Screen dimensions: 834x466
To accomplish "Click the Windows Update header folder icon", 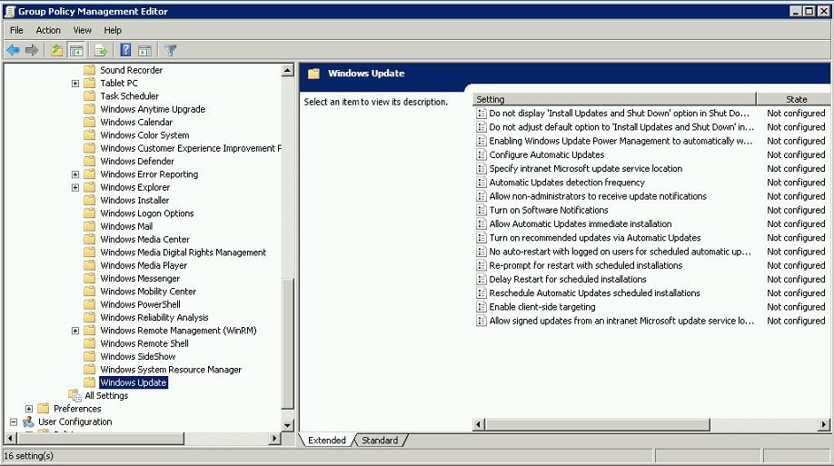I will pyautogui.click(x=313, y=74).
